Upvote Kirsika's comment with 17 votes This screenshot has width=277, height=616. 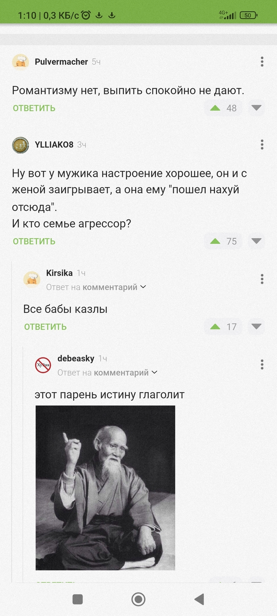pyautogui.click(x=215, y=327)
